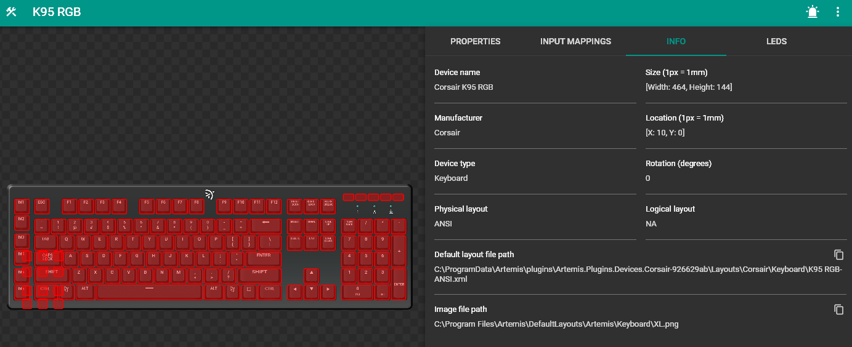852x347 pixels.
Task: Click the 'Corsair K95 RGB' device name text
Action: pyautogui.click(x=464, y=87)
